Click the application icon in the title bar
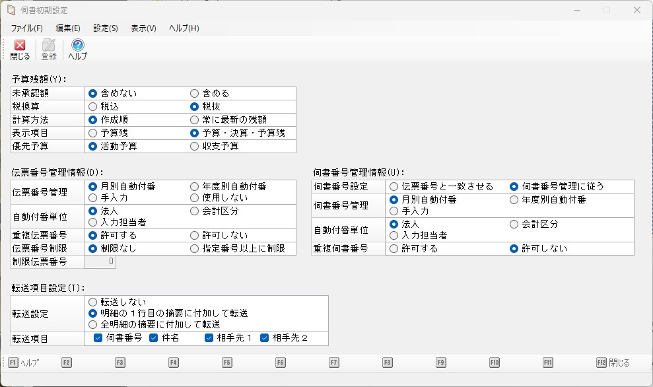Image resolution: width=653 pixels, height=387 pixels. pos(11,11)
